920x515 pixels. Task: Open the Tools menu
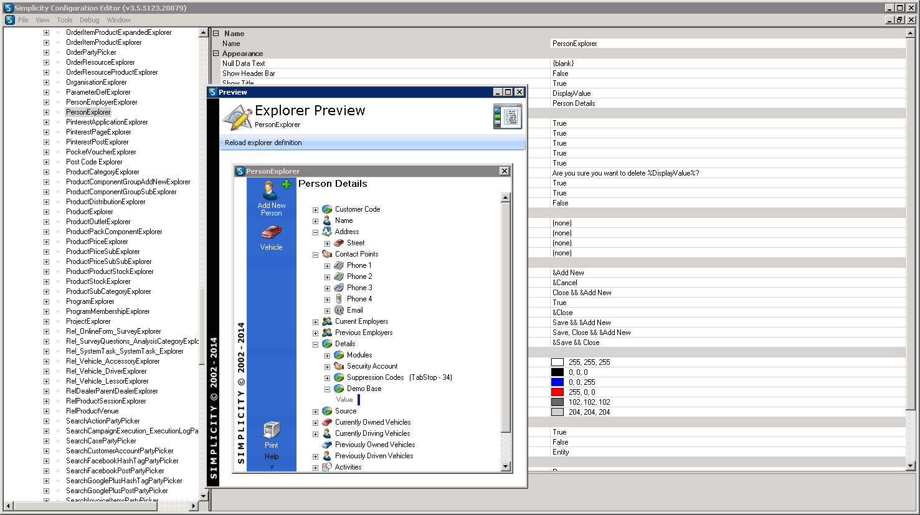click(x=65, y=20)
